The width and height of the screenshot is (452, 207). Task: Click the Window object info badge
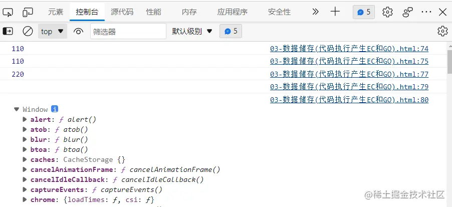(55, 109)
